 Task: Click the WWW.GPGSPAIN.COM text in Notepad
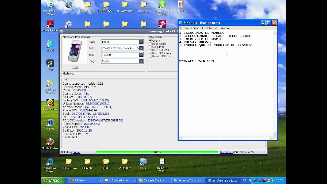[196, 61]
